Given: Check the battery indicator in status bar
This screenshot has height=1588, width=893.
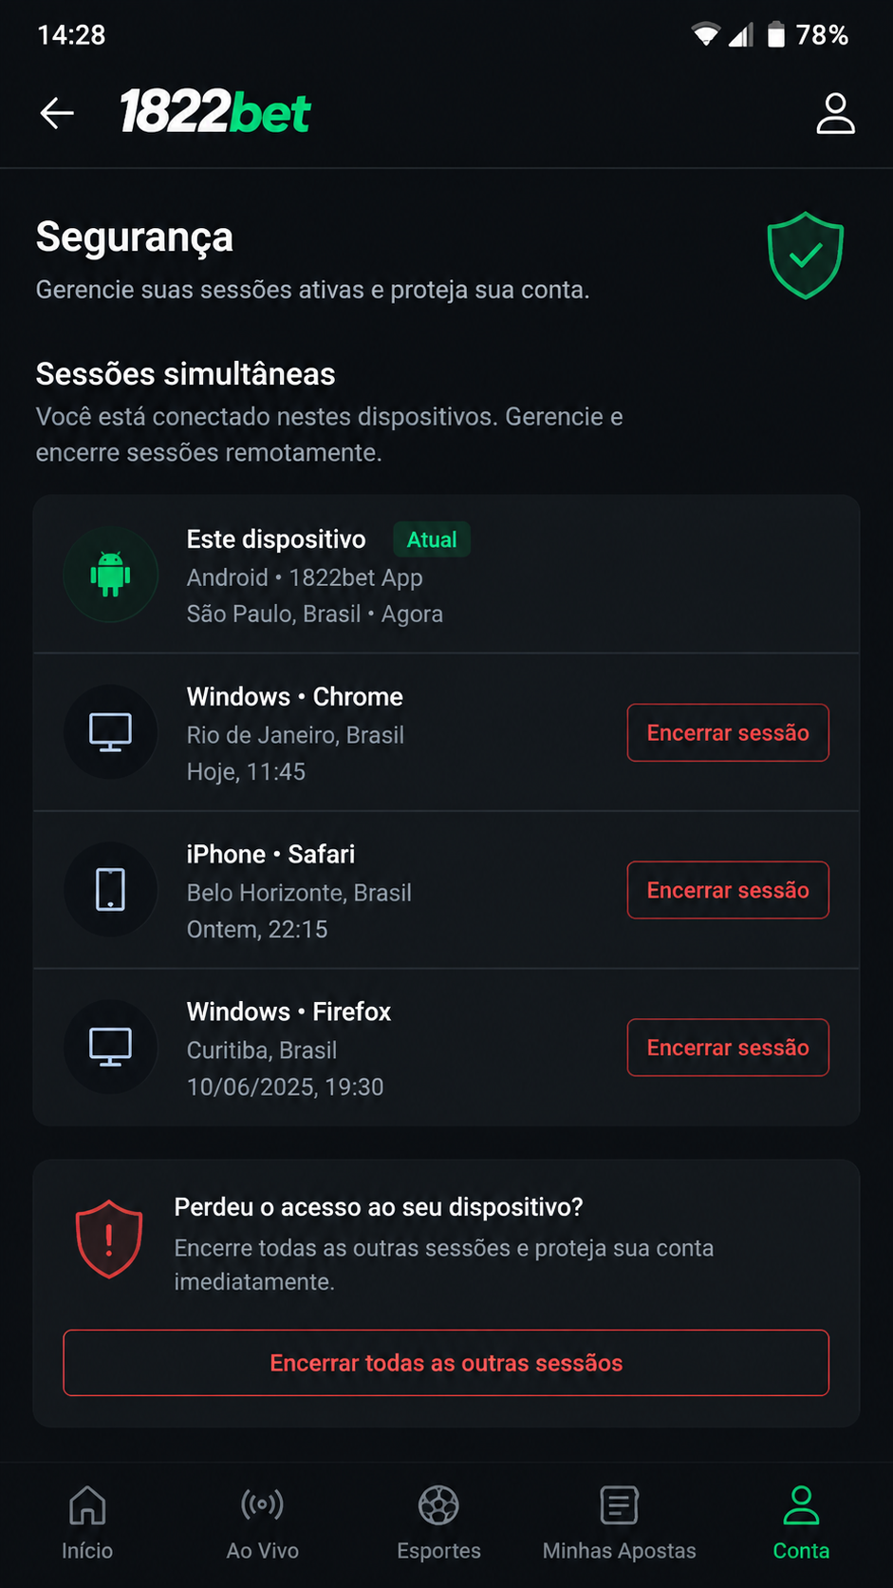Looking at the screenshot, I should tap(776, 35).
